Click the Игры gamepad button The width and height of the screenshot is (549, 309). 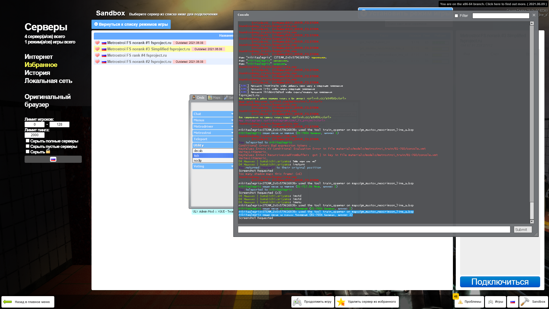click(496, 302)
